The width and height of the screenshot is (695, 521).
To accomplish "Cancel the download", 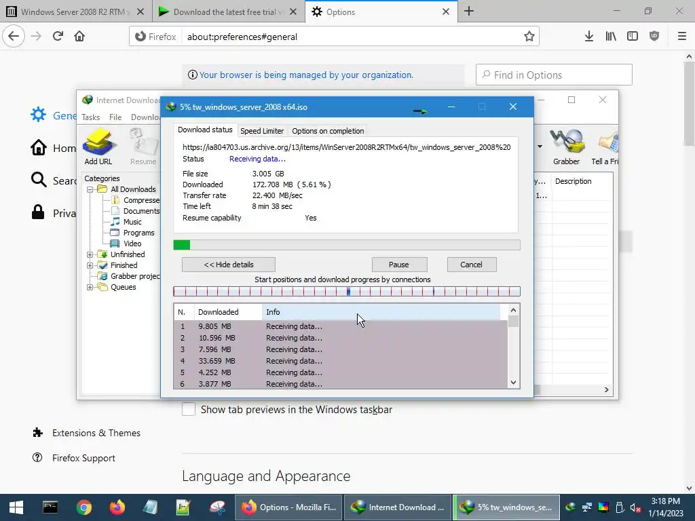I will coord(472,265).
